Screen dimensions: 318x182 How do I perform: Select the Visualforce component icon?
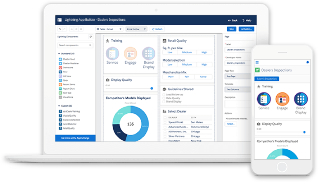(60, 97)
